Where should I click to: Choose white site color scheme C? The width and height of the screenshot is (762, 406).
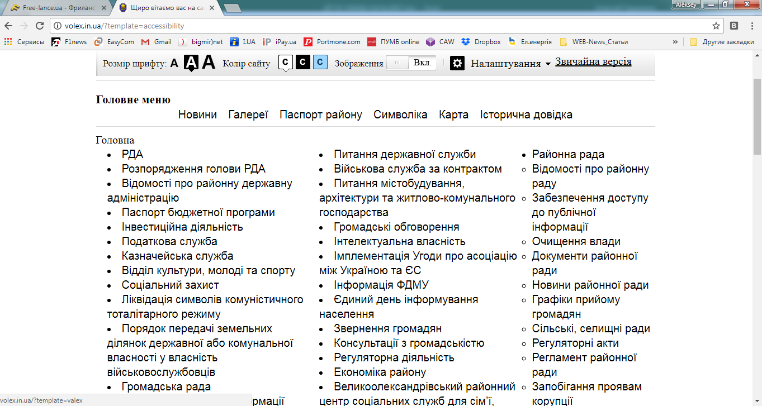286,63
